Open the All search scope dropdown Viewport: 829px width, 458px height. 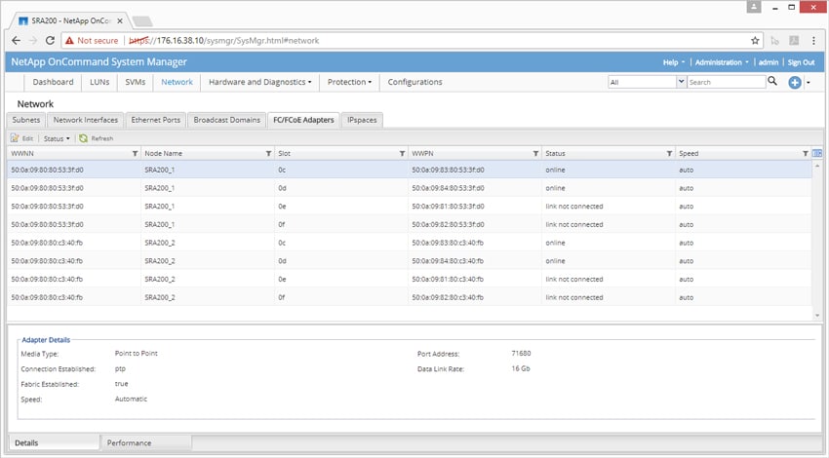click(x=682, y=82)
